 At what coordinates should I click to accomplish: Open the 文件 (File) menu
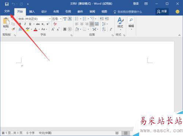pyautogui.click(x=7, y=11)
